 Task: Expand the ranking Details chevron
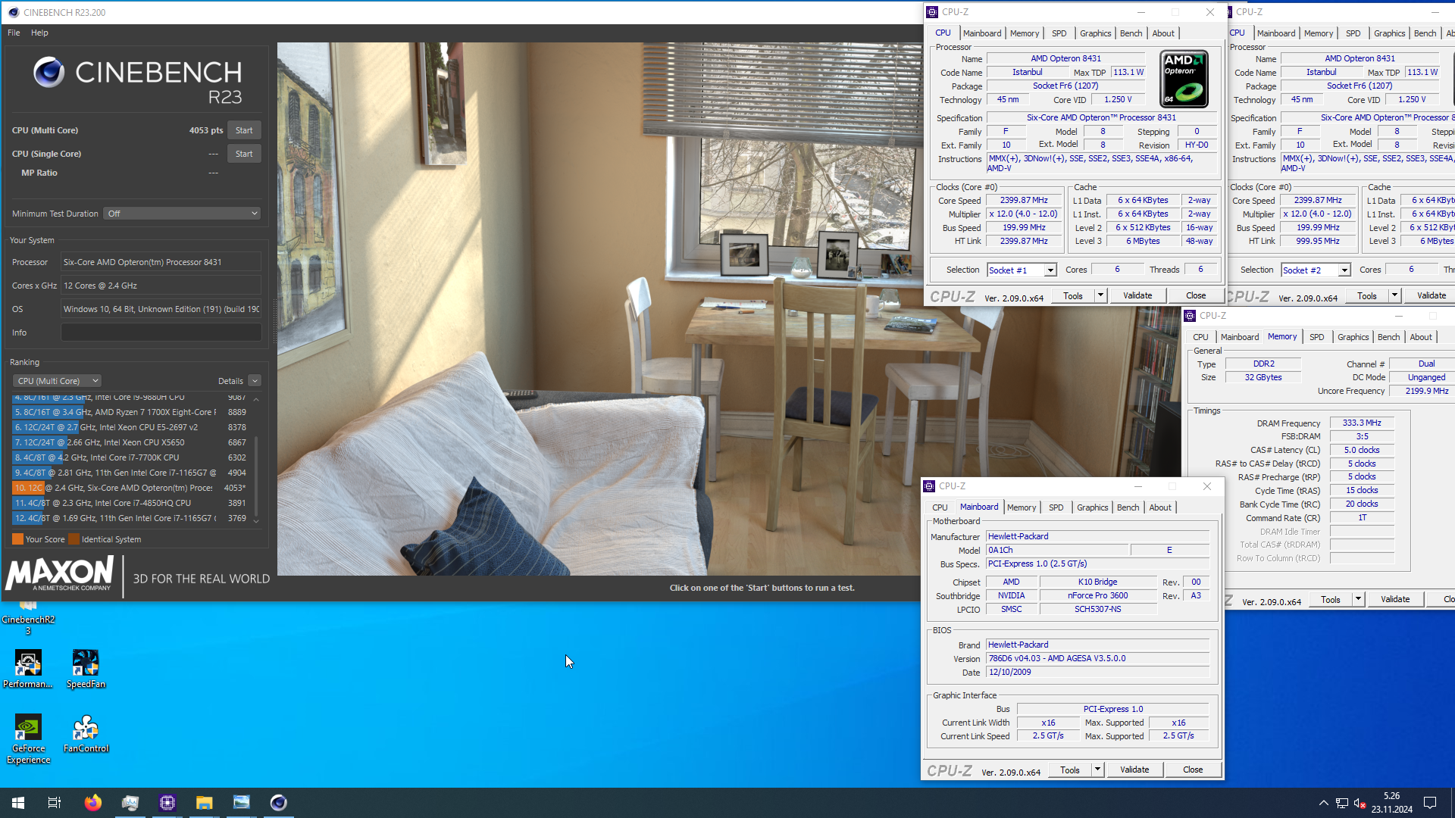(255, 381)
